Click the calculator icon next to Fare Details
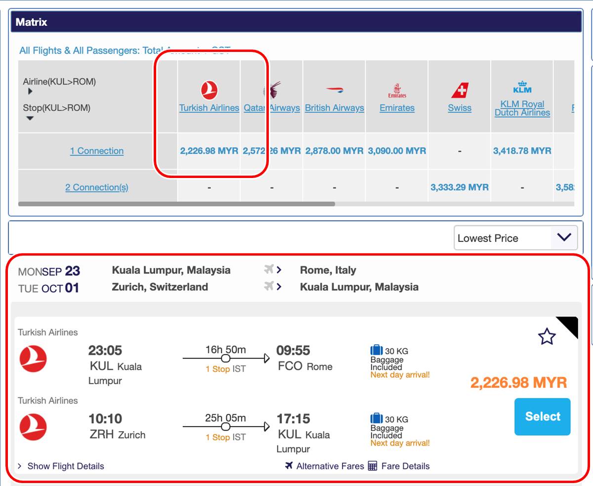 pos(373,466)
